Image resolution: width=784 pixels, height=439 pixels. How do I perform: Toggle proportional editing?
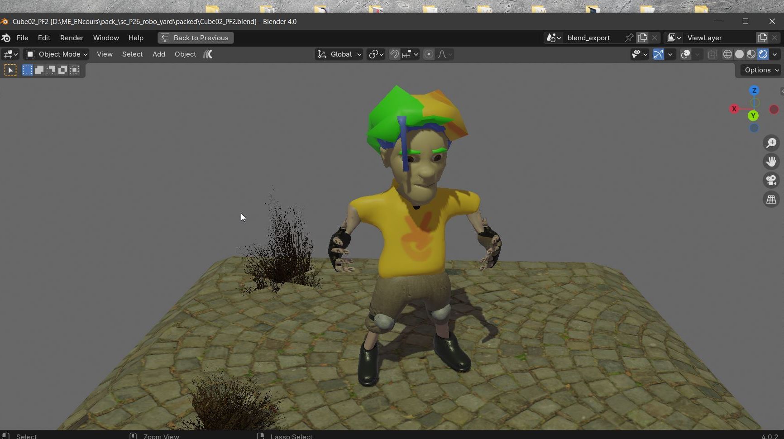(429, 54)
